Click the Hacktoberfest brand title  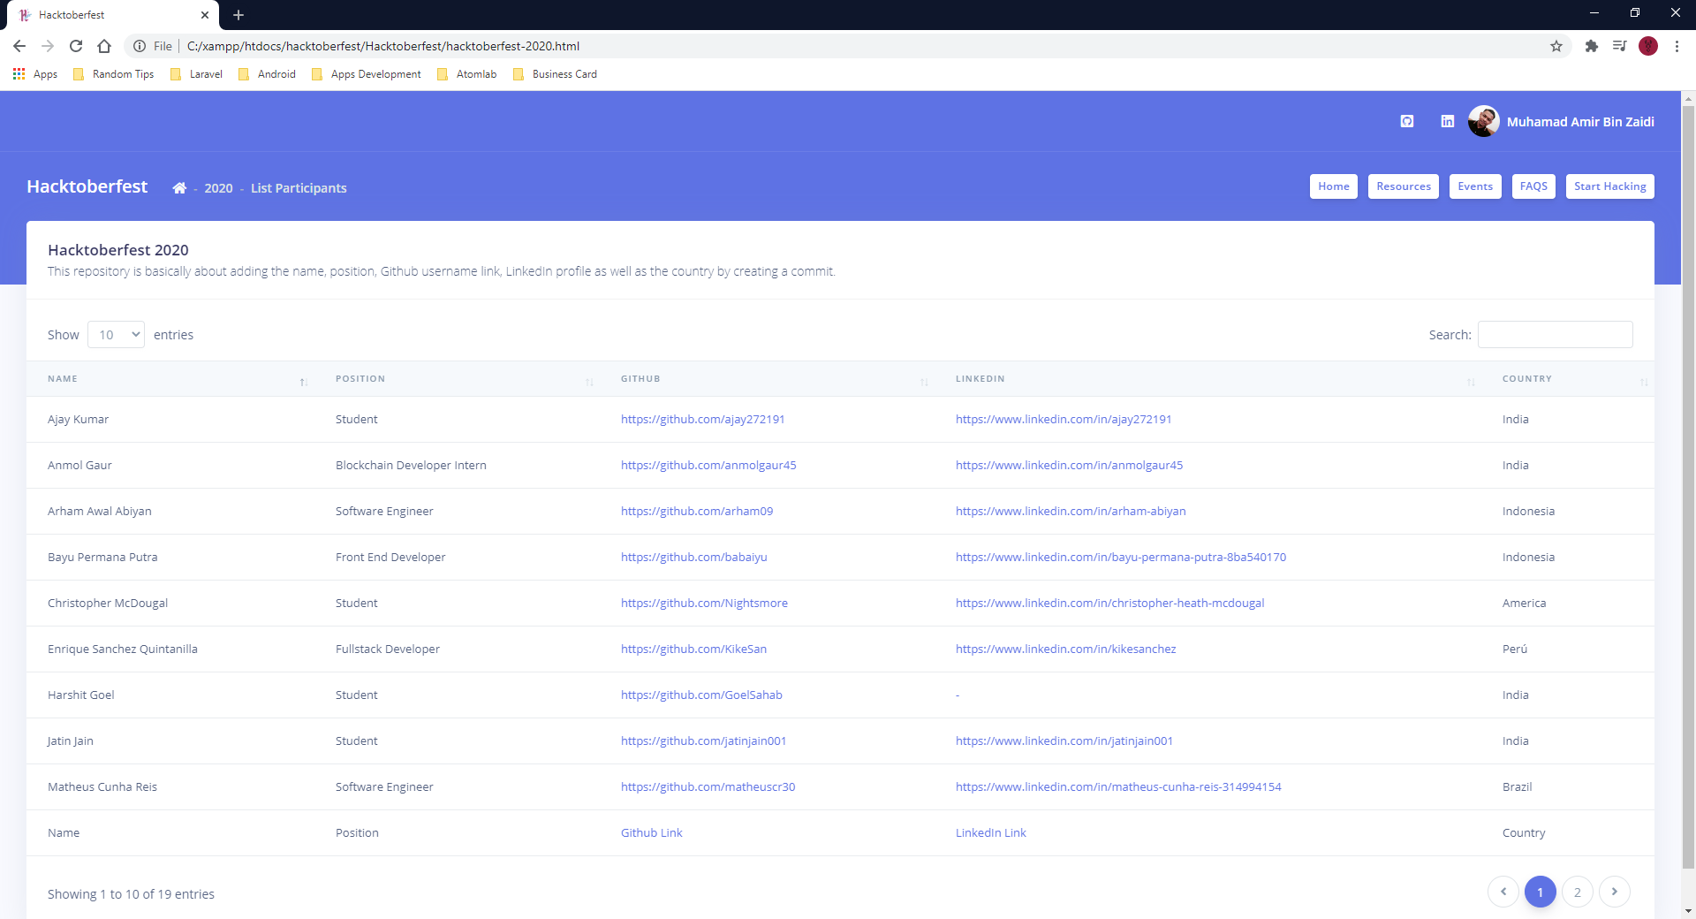[x=87, y=186]
